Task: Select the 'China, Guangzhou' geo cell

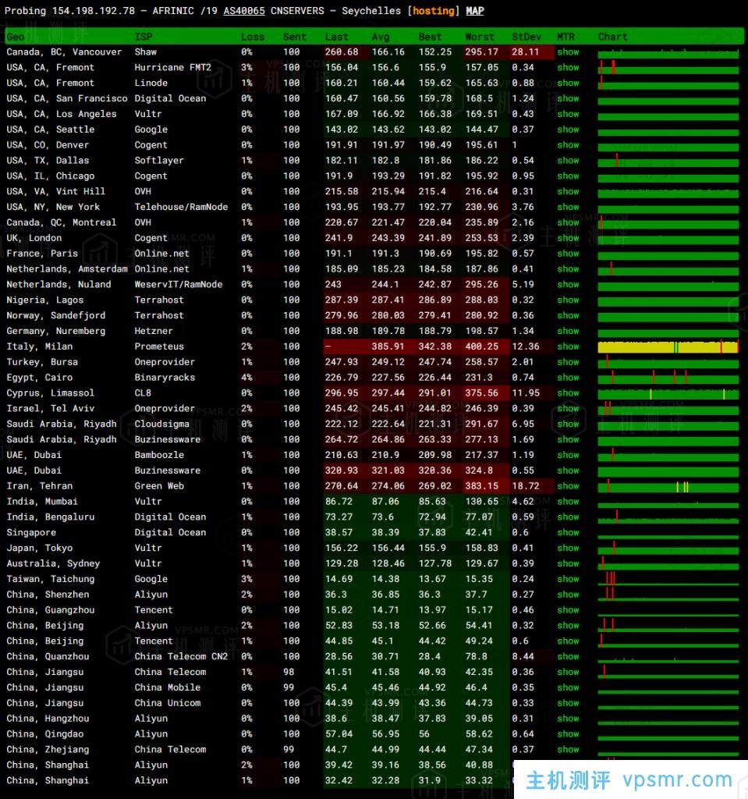Action: tap(50, 610)
